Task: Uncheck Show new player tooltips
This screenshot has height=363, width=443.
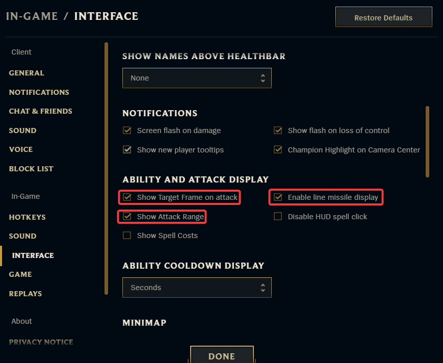Action: point(127,150)
